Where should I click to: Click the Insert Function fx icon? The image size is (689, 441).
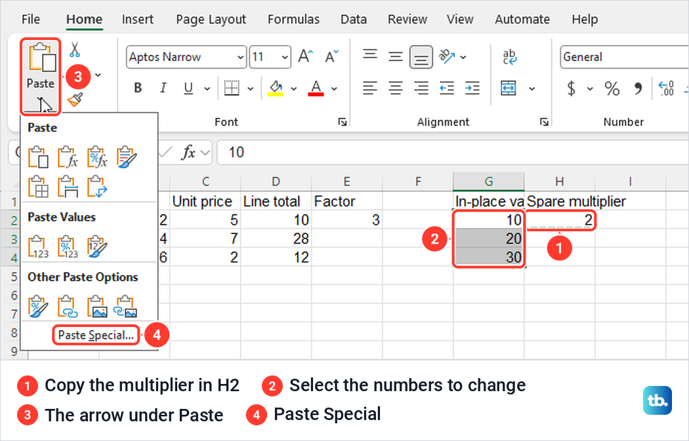188,152
